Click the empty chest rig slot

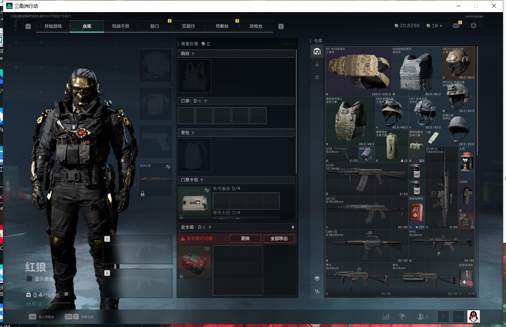(194, 76)
